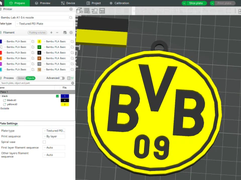This screenshot has width=241, height=180.
Task: Select black.stl part in object list
Action: click(12, 100)
